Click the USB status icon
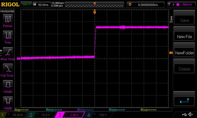 (184, 114)
